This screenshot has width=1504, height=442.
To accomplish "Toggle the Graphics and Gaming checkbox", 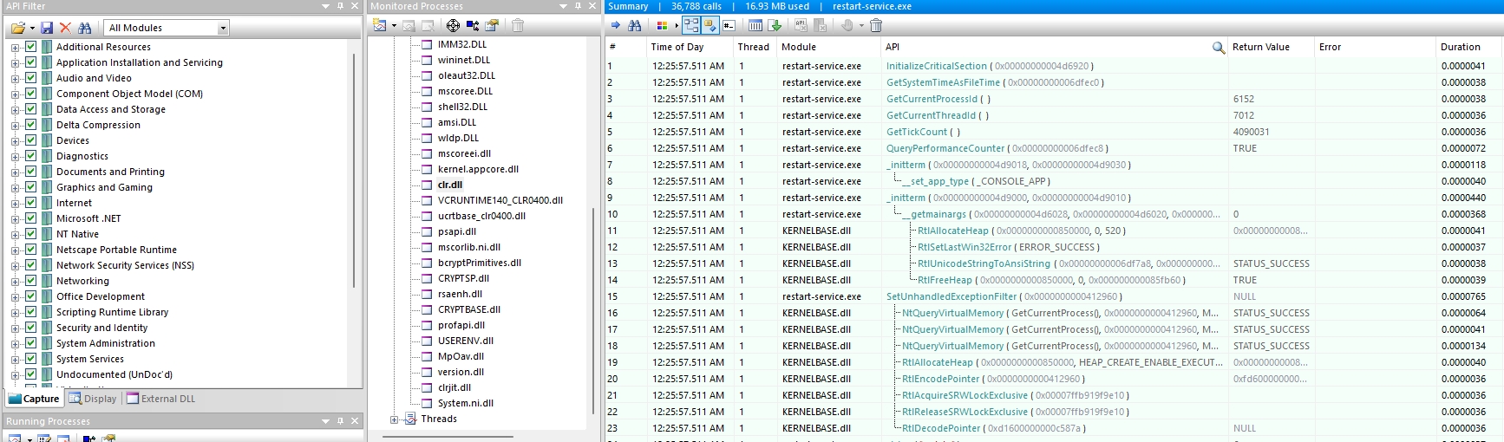I will (31, 187).
